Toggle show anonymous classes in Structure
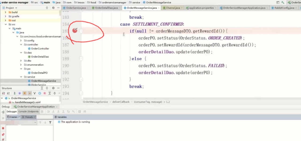Screen dimensions: 301x141 [40, 93]
